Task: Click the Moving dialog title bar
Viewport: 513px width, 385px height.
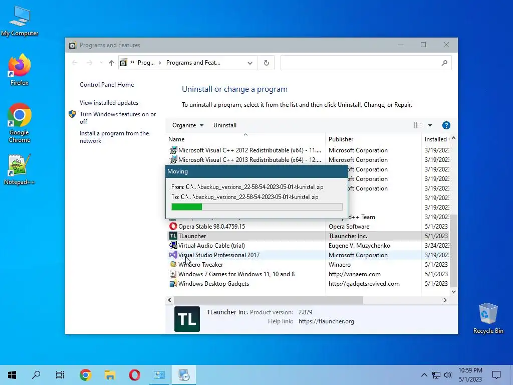Action: point(256,171)
